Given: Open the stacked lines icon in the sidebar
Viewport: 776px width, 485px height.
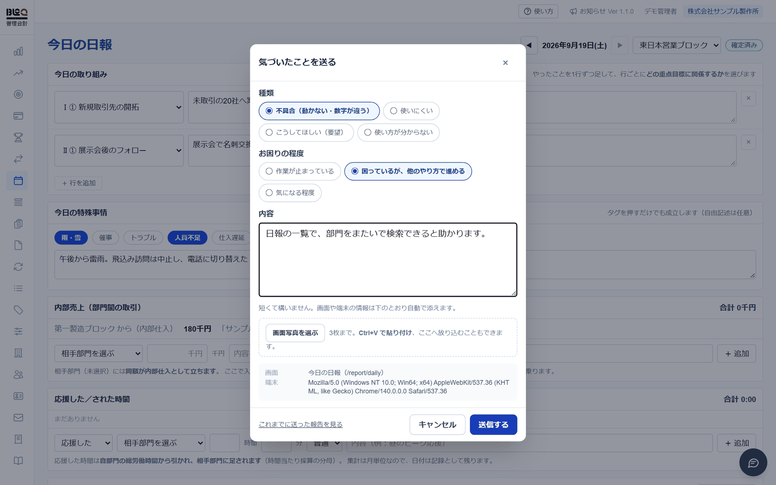Looking at the screenshot, I should click(18, 202).
